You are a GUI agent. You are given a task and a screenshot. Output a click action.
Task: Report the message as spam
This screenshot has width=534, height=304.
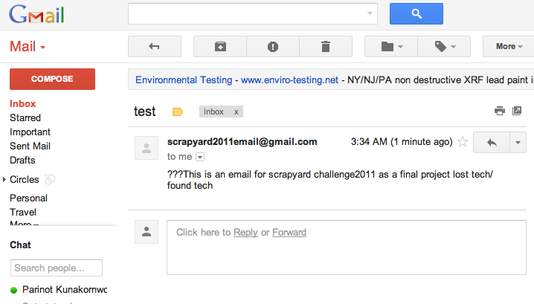coord(273,46)
